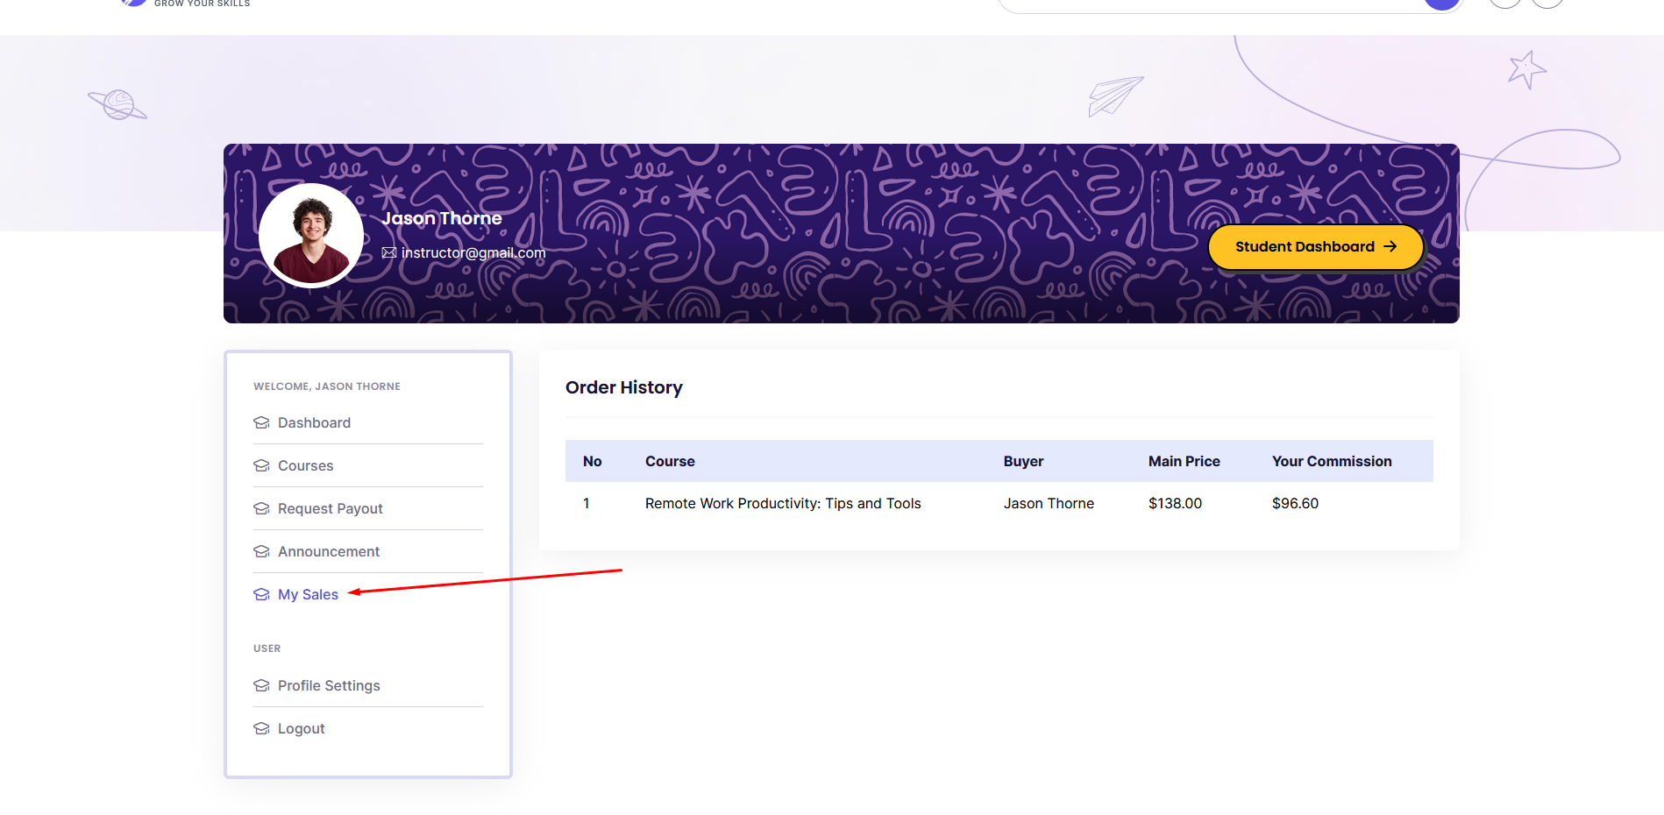Click the Jason Thorne name in banner

pyautogui.click(x=442, y=218)
